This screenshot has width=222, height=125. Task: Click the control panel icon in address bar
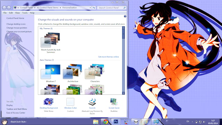15,8
